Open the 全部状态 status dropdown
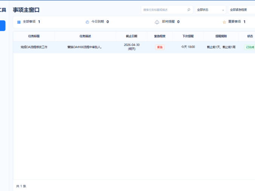255x191 pixels. (210, 10)
